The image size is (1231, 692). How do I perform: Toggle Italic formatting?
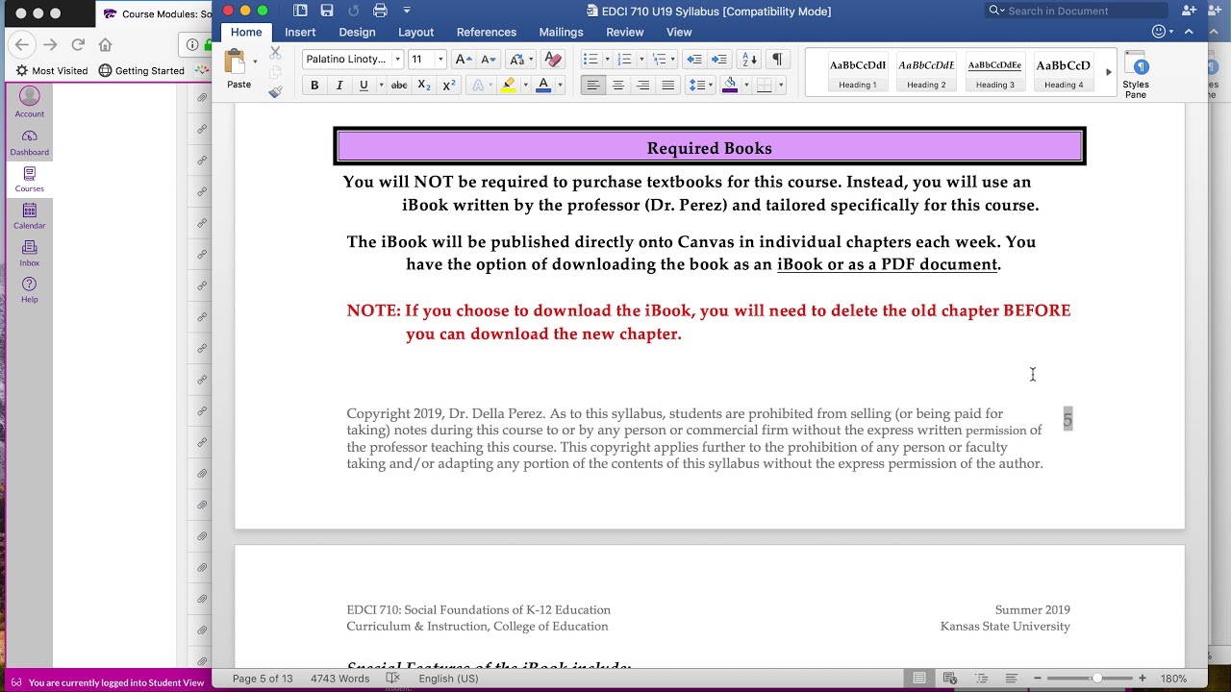pyautogui.click(x=339, y=86)
